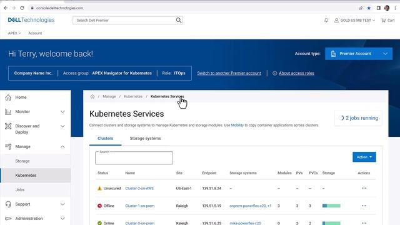Viewport: 400px width, 225px height.
Task: Go back with the browser back arrow
Action: point(6,8)
